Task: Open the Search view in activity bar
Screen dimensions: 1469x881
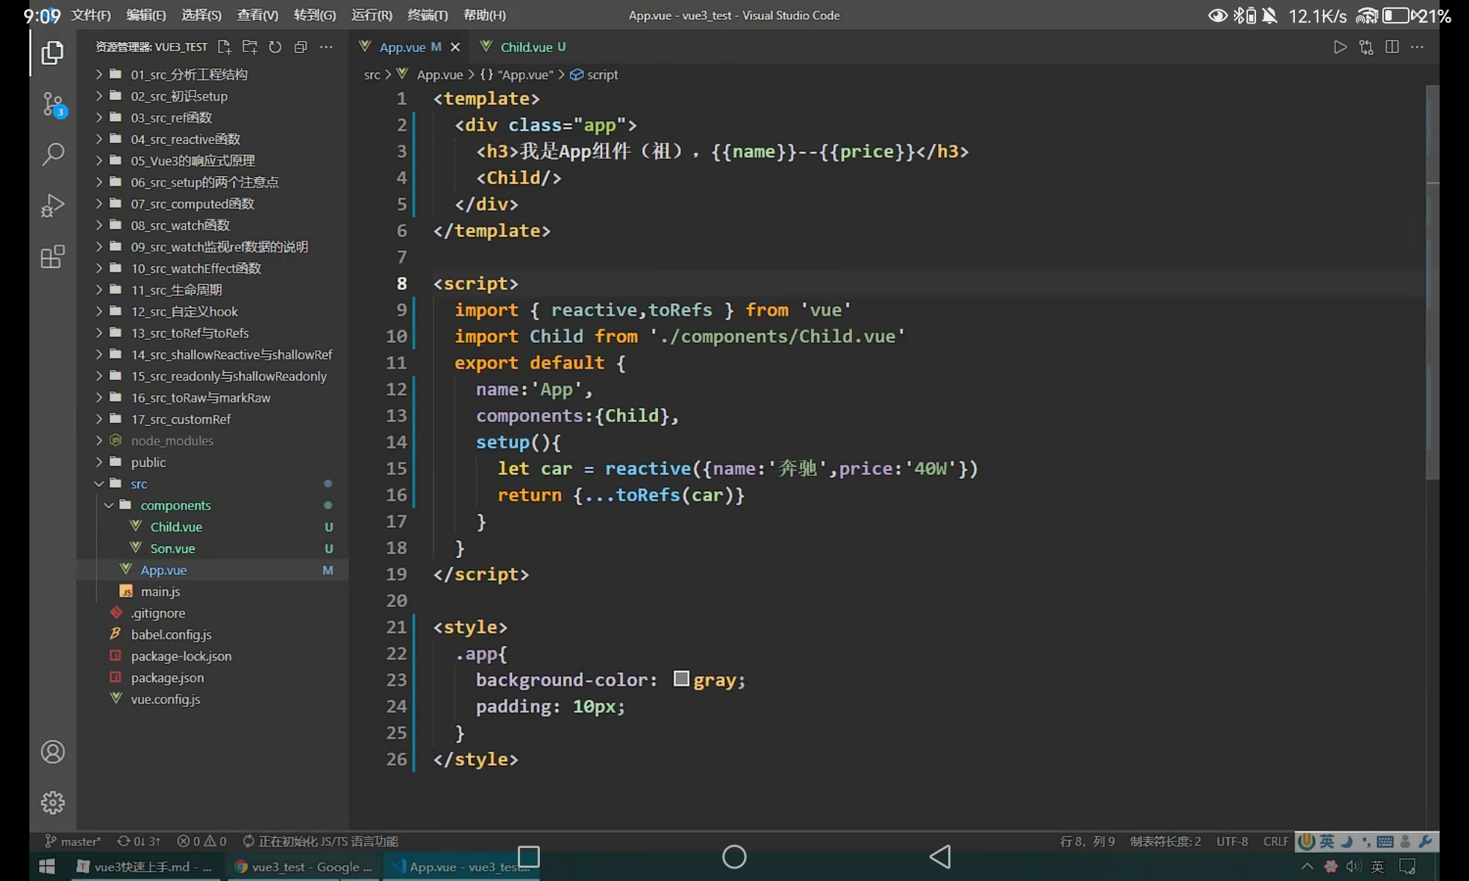Action: pos(53,154)
